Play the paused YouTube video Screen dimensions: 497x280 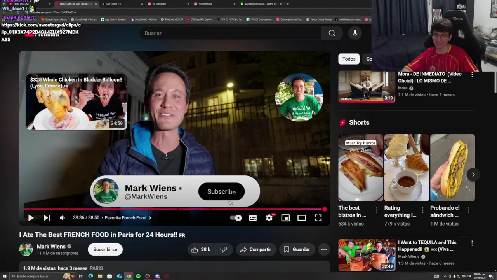[x=31, y=218]
